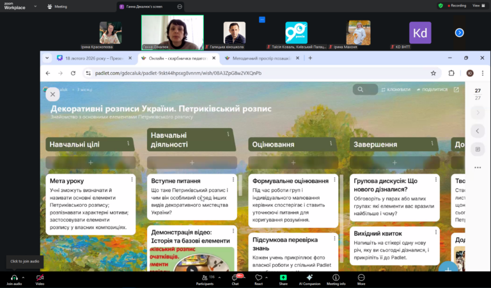The height and width of the screenshot is (288, 491).
Task: Click the React heart icon
Action: (x=258, y=278)
